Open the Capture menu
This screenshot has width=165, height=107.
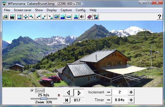point(66,10)
